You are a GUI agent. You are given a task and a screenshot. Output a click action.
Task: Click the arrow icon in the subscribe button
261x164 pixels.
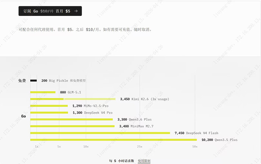(76, 11)
